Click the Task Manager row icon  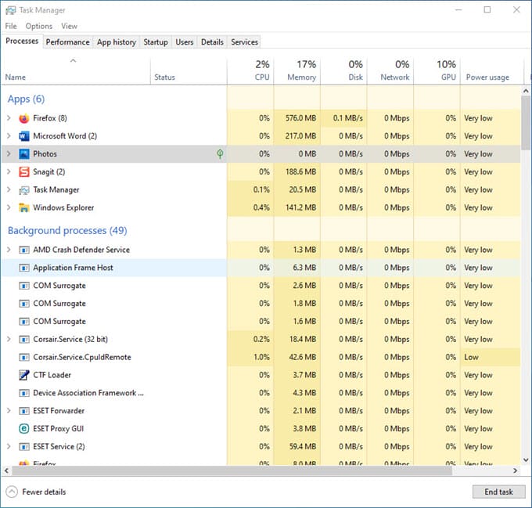tap(24, 190)
